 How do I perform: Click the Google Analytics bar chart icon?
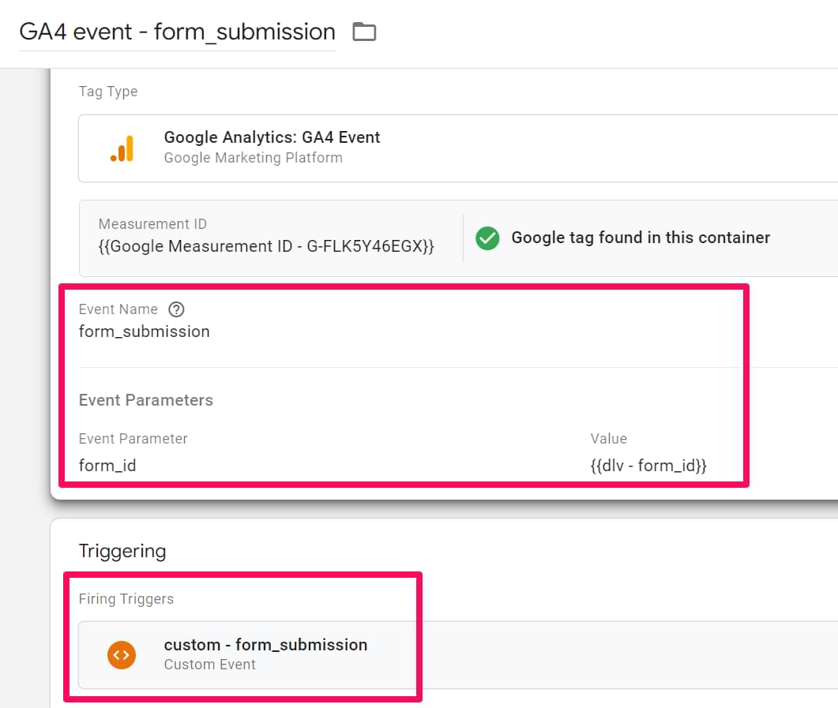click(122, 148)
